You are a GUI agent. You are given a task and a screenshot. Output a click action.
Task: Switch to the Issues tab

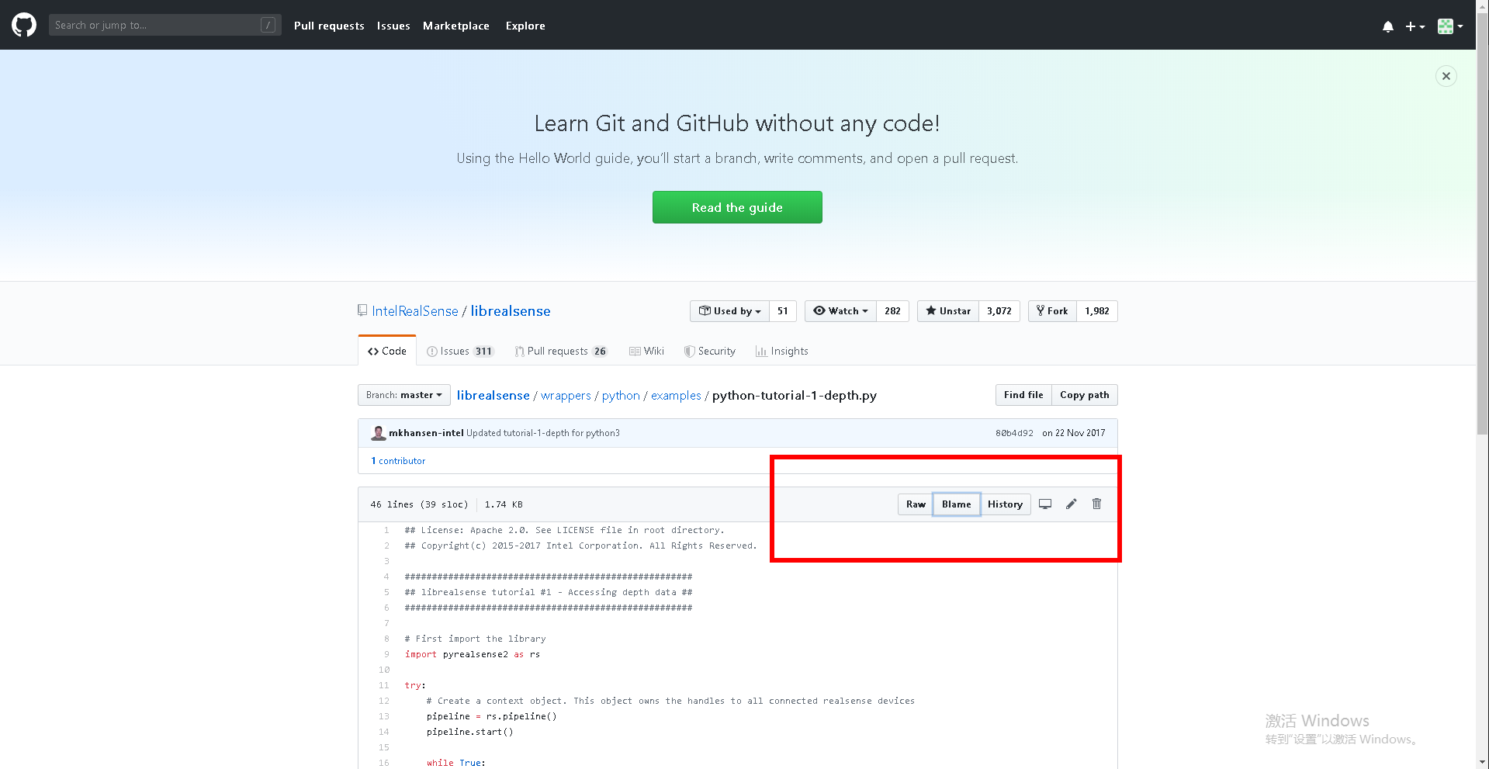coord(460,351)
